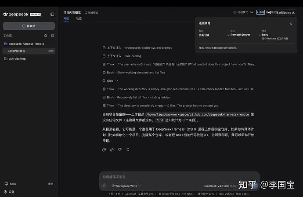Click the plus attachment button
Image resolution: width=303 pixels, height=197 pixels.
point(104,186)
